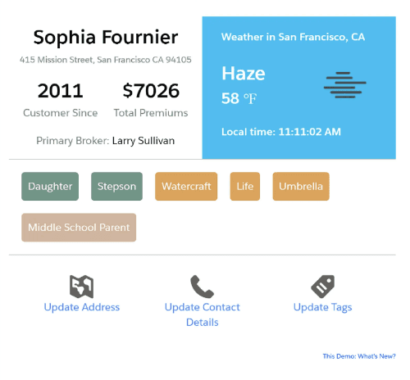Click the 58 °F temperature reading

click(239, 98)
